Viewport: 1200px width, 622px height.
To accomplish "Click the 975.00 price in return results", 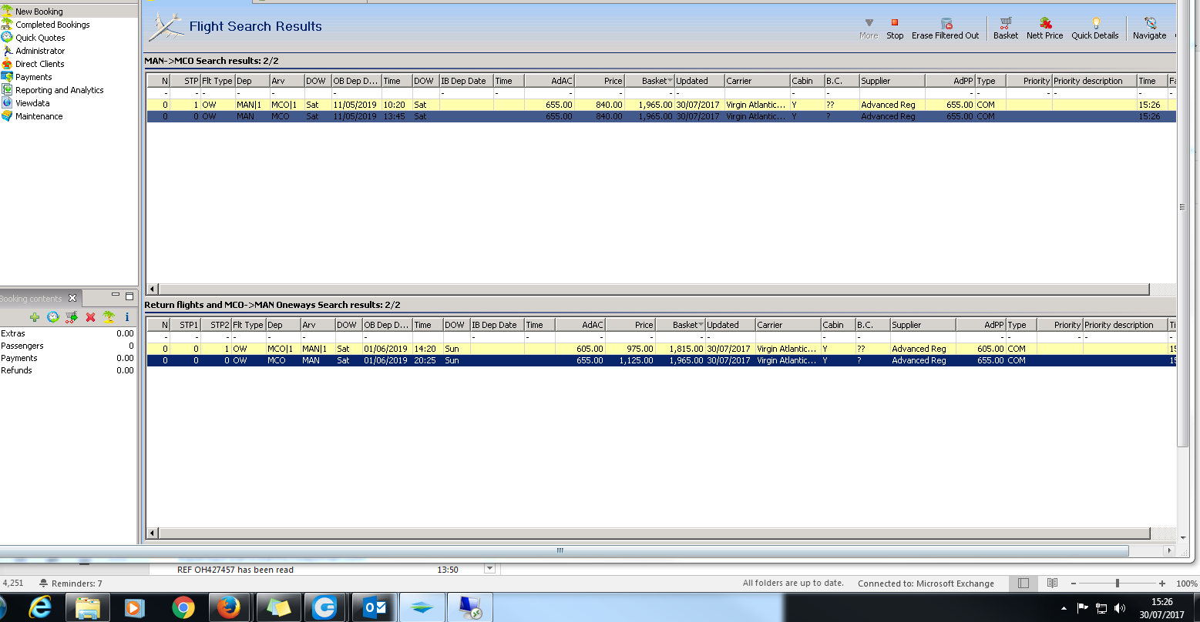I will pyautogui.click(x=640, y=349).
